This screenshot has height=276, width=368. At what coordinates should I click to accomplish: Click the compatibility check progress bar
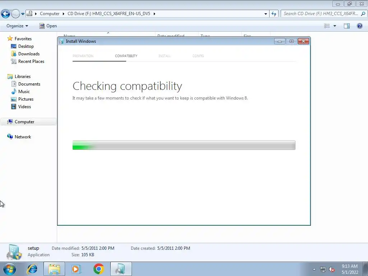click(x=184, y=145)
